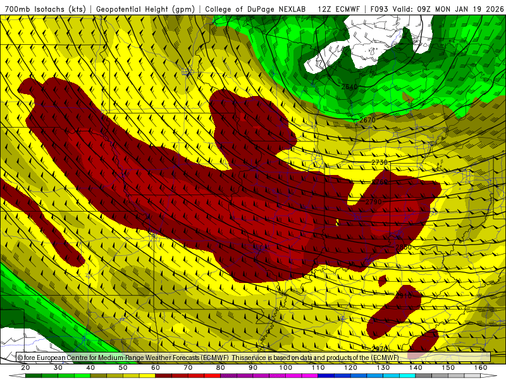Click the 60 knot colorbar label
The width and height of the screenshot is (506, 379).
pos(155,368)
